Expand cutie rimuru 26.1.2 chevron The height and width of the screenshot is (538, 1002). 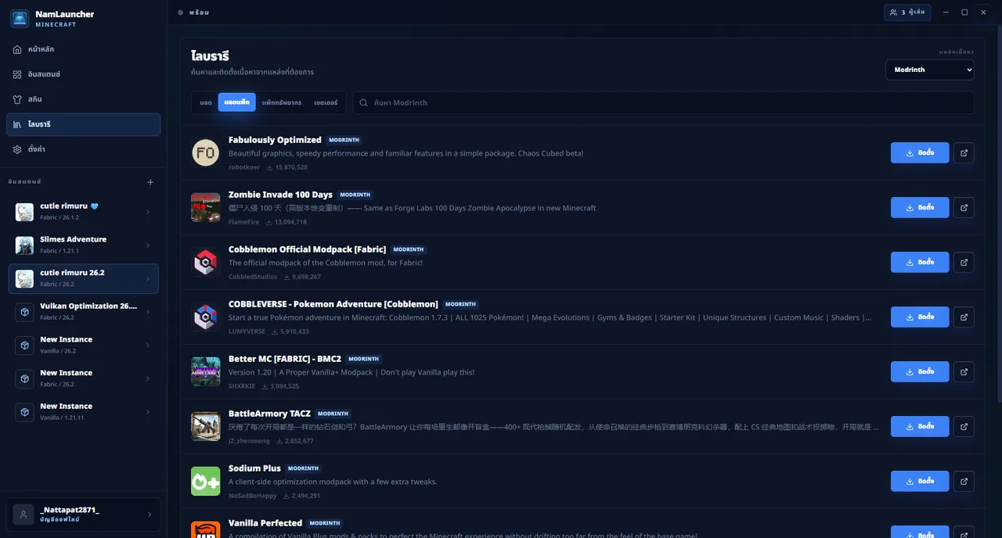click(148, 212)
